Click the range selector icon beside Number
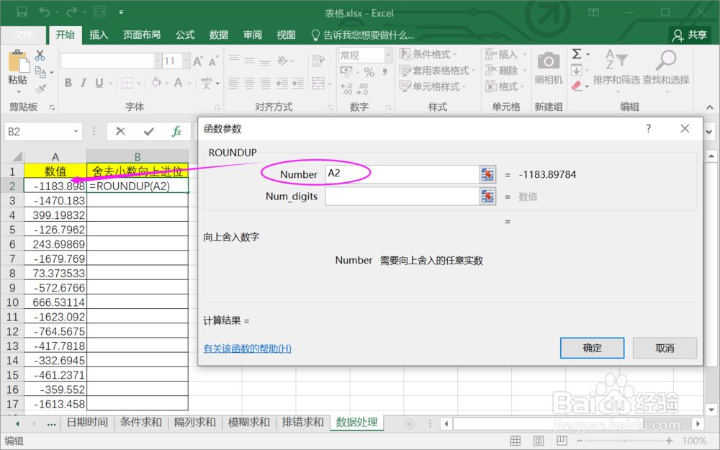The height and width of the screenshot is (450, 720). pyautogui.click(x=487, y=174)
